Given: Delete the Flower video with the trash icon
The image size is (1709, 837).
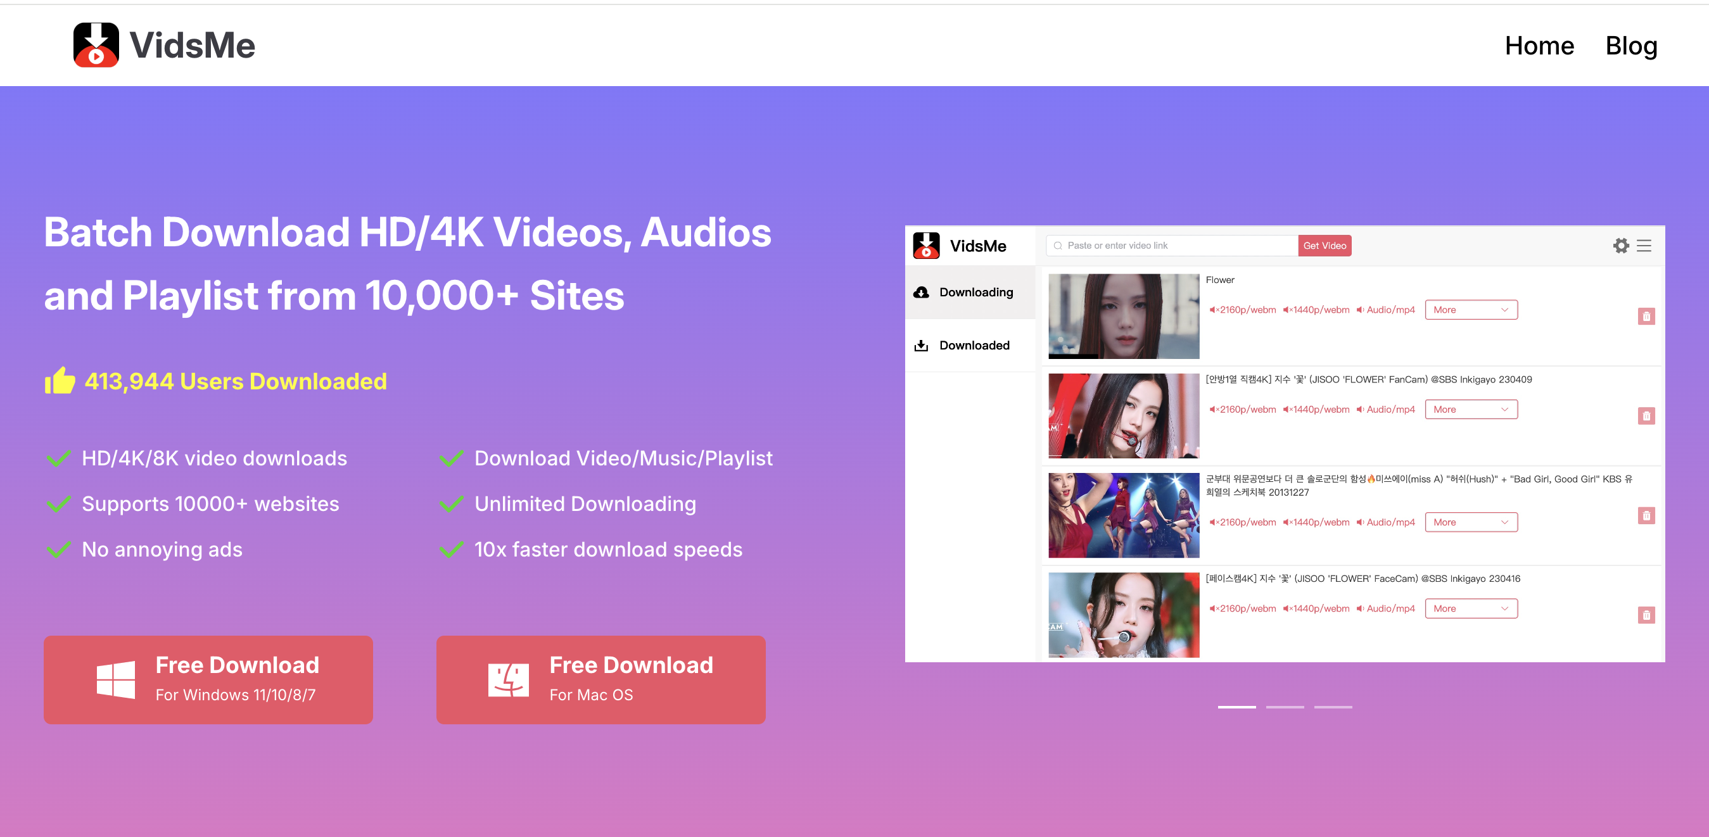Looking at the screenshot, I should coord(1646,317).
